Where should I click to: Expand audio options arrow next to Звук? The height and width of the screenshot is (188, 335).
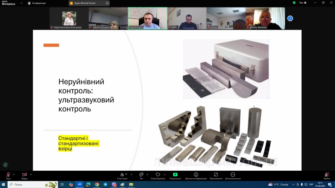[14, 175]
